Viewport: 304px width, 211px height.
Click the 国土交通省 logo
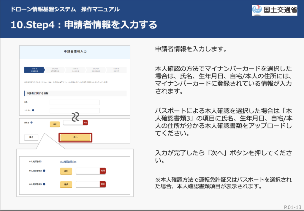(275, 10)
